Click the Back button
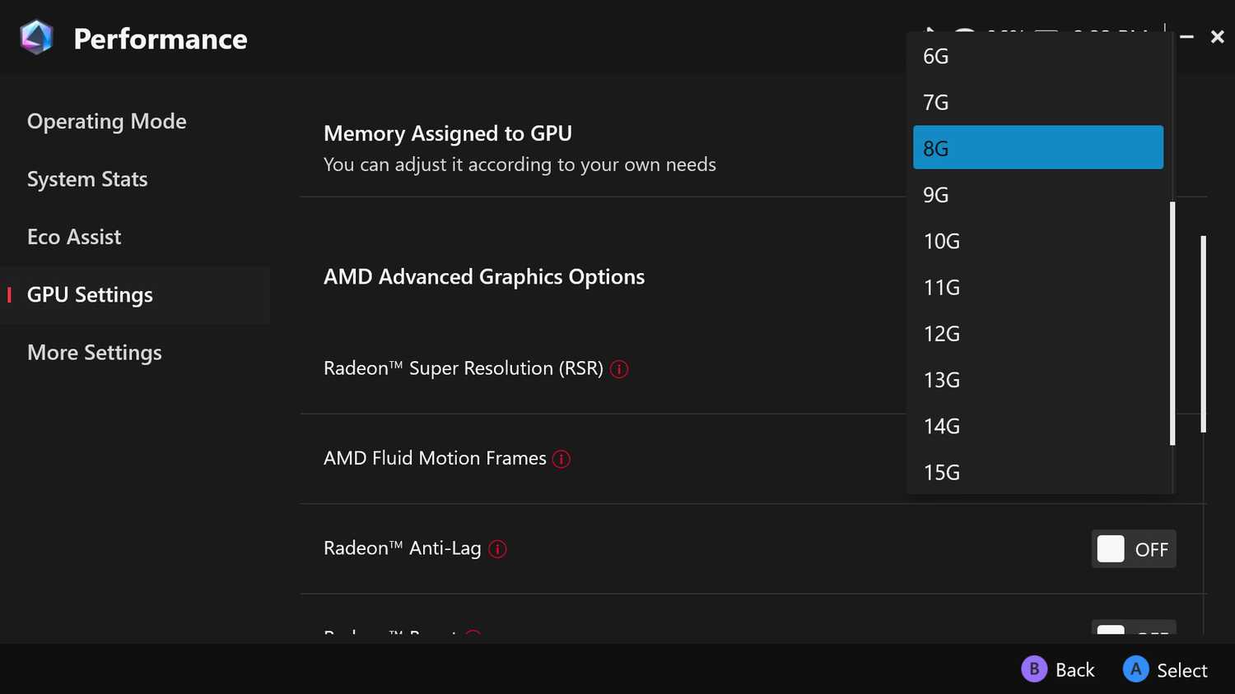The height and width of the screenshot is (694, 1235). pyautogui.click(x=1059, y=669)
